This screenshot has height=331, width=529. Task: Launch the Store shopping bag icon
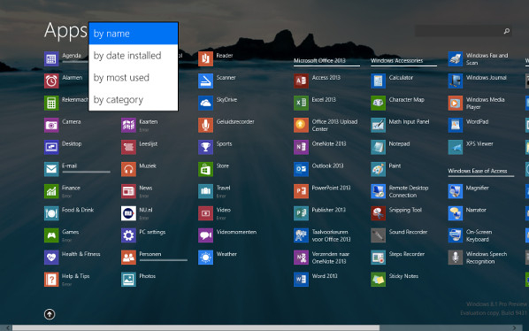(205, 169)
